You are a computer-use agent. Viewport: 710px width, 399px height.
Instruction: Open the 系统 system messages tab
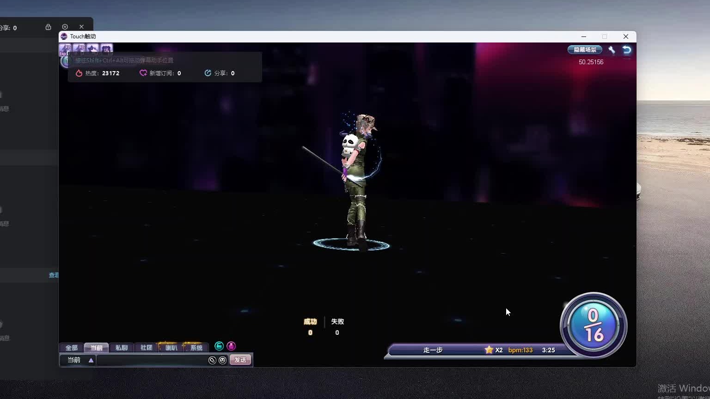[196, 348]
